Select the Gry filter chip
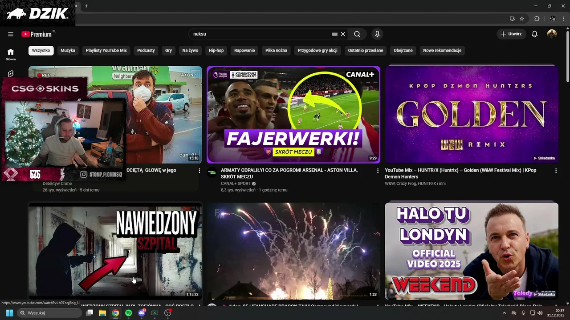Screen dimensions: 570x320 click(168, 50)
